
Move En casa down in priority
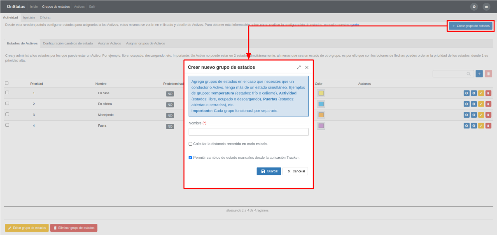467,93
